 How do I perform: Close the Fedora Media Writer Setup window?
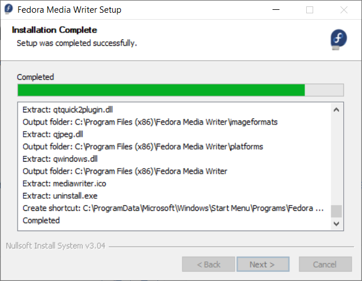pos(344,10)
